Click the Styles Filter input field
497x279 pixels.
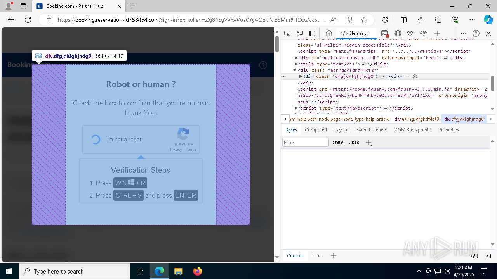pos(306,142)
